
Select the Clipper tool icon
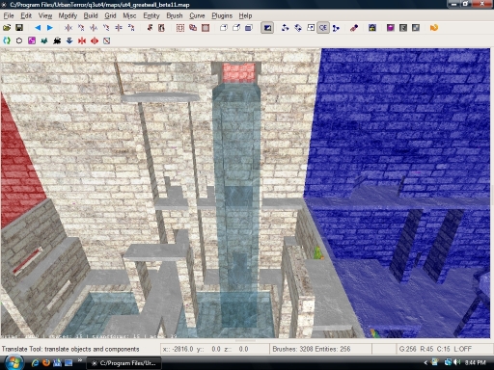coord(336,28)
